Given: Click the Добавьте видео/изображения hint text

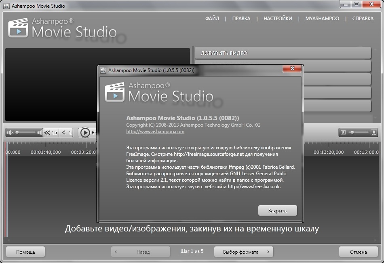Looking at the screenshot, I should coord(192,229).
